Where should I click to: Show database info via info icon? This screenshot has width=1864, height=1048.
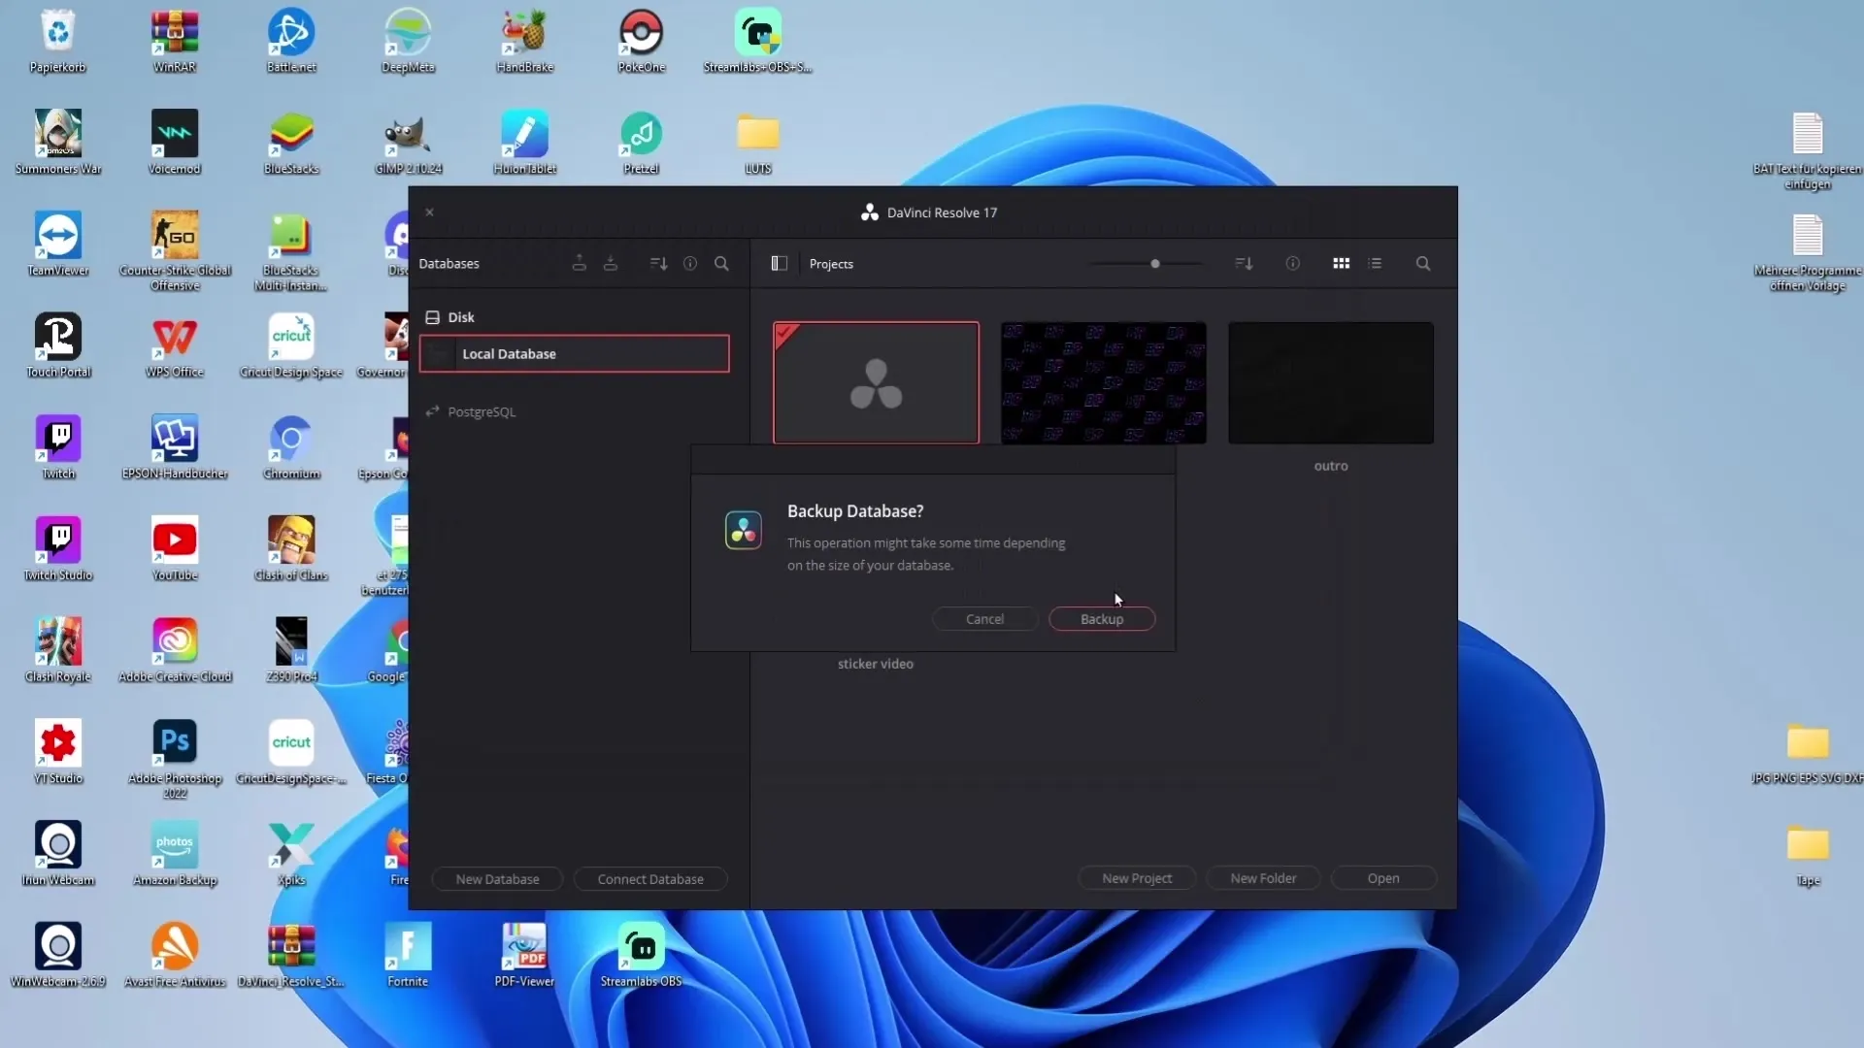click(690, 263)
